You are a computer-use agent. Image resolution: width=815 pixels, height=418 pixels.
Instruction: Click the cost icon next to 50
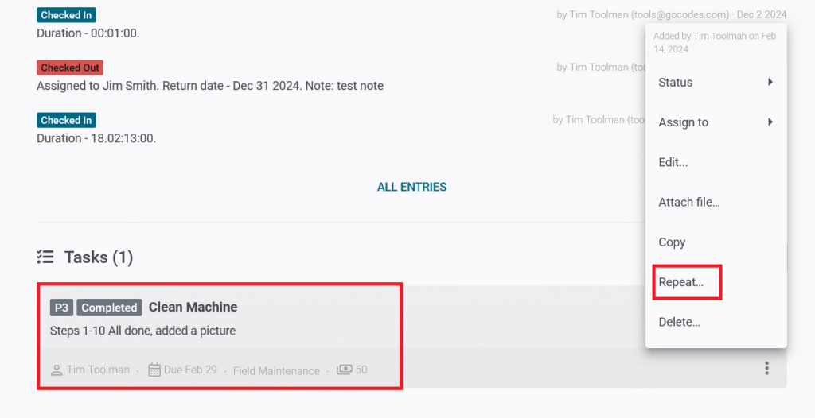point(345,370)
